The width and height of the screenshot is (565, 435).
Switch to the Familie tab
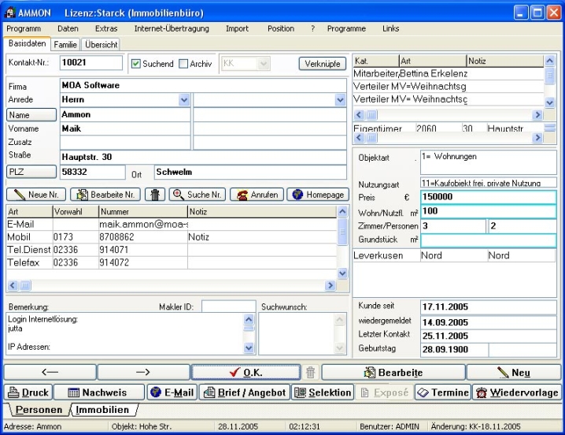click(x=66, y=44)
